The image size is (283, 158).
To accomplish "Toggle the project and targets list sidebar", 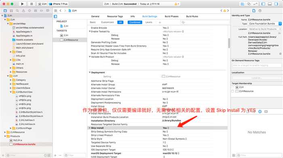I will (55, 16).
